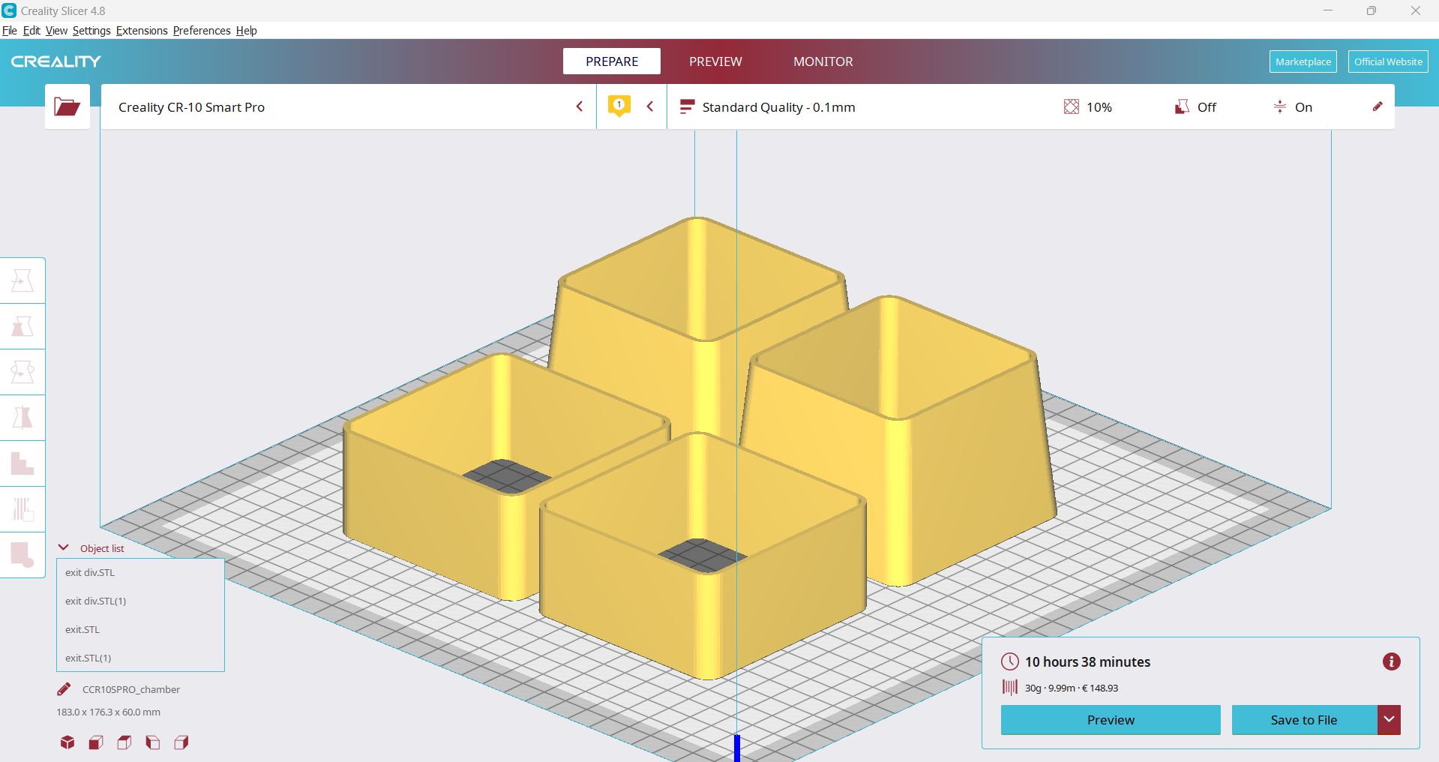Viewport: 1439px width, 762px height.
Task: Open the Extensions menu
Action: [142, 31]
